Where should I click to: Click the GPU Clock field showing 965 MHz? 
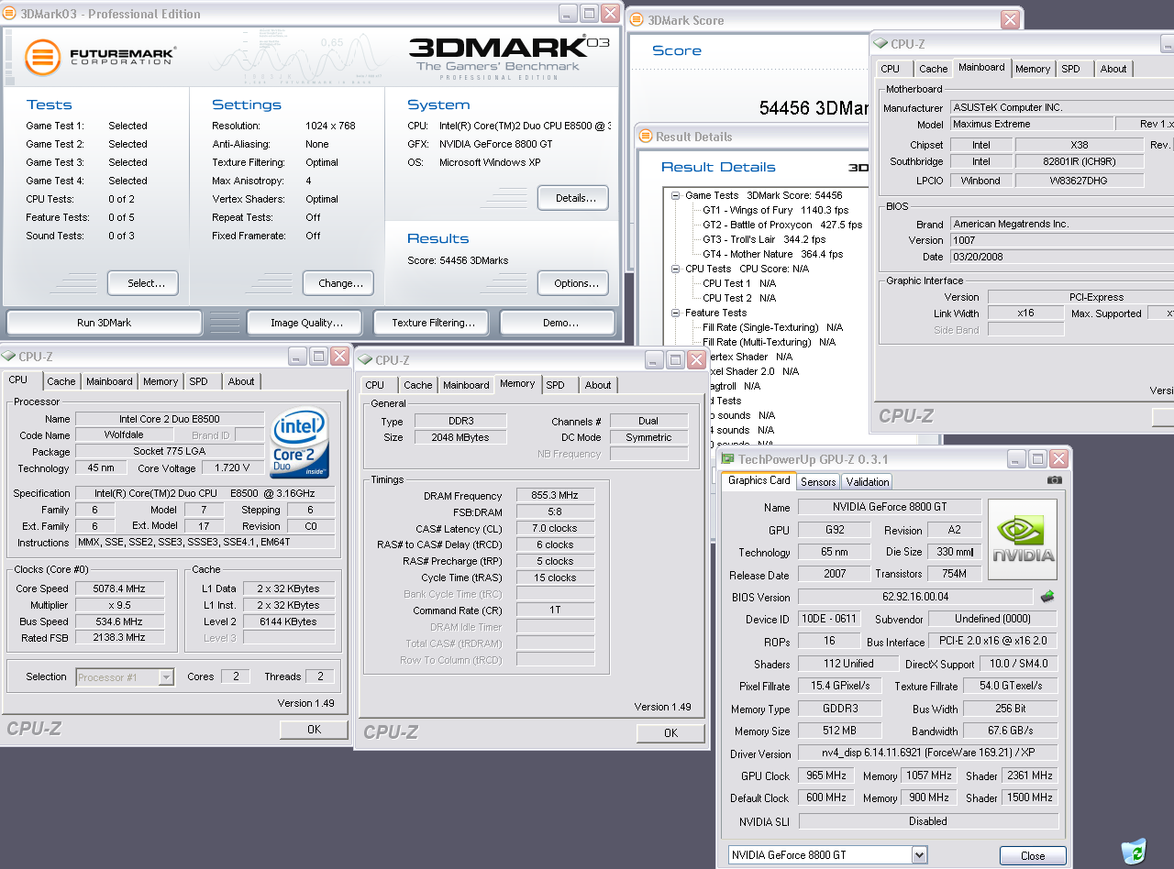pos(826,775)
